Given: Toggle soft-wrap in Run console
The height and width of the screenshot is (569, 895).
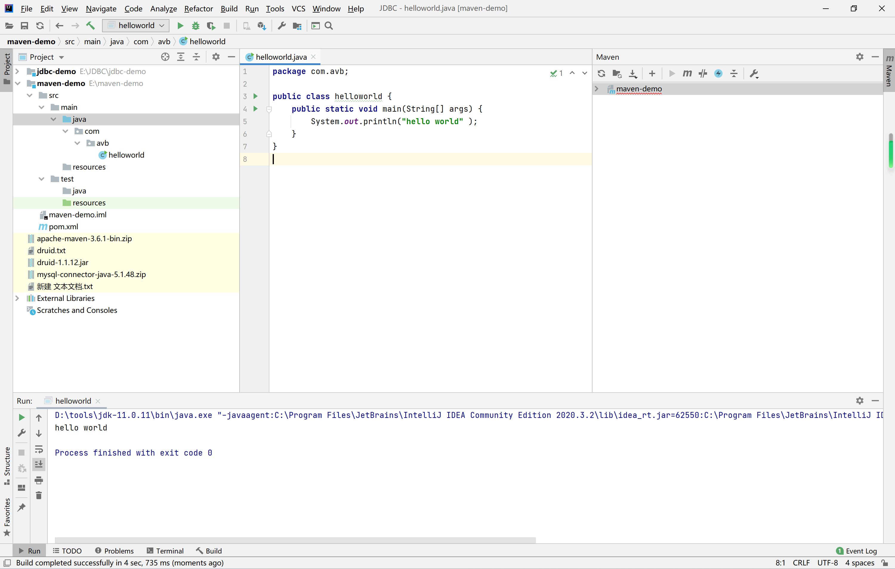Looking at the screenshot, I should [39, 449].
